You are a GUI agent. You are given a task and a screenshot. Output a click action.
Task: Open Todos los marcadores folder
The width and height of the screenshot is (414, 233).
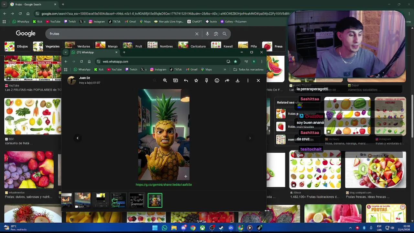click(x=248, y=69)
